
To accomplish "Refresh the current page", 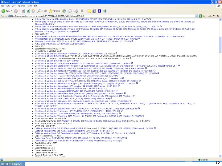I will (x=28, y=11).
